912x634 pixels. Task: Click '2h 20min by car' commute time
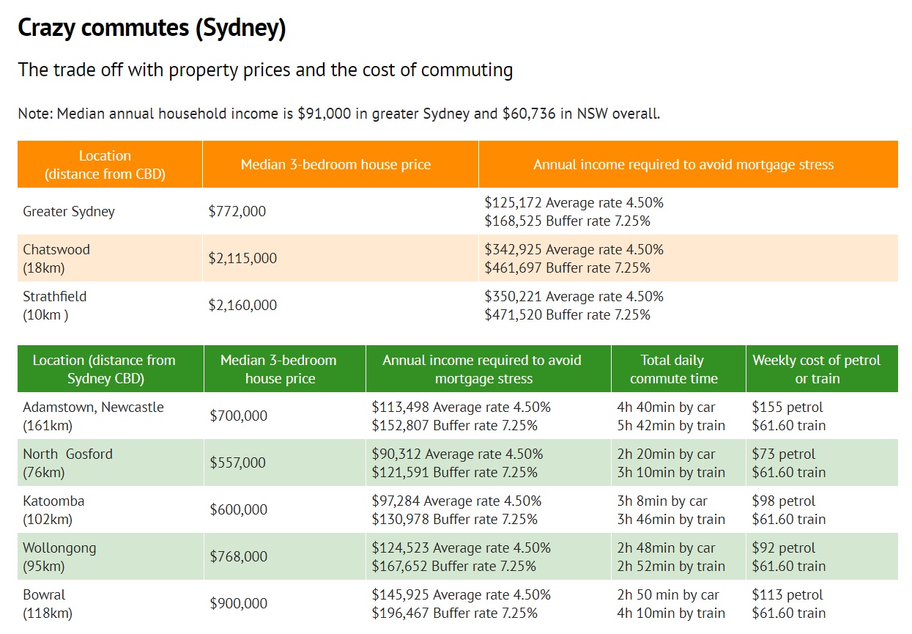667,454
